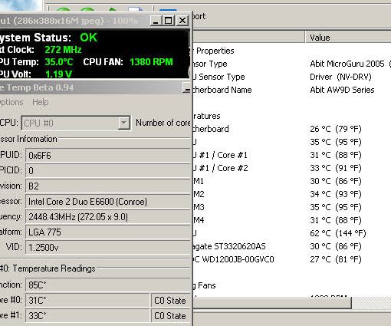The height and width of the screenshot is (326, 391).
Task: Close the jpeg image viewer window
Action: (182, 21)
